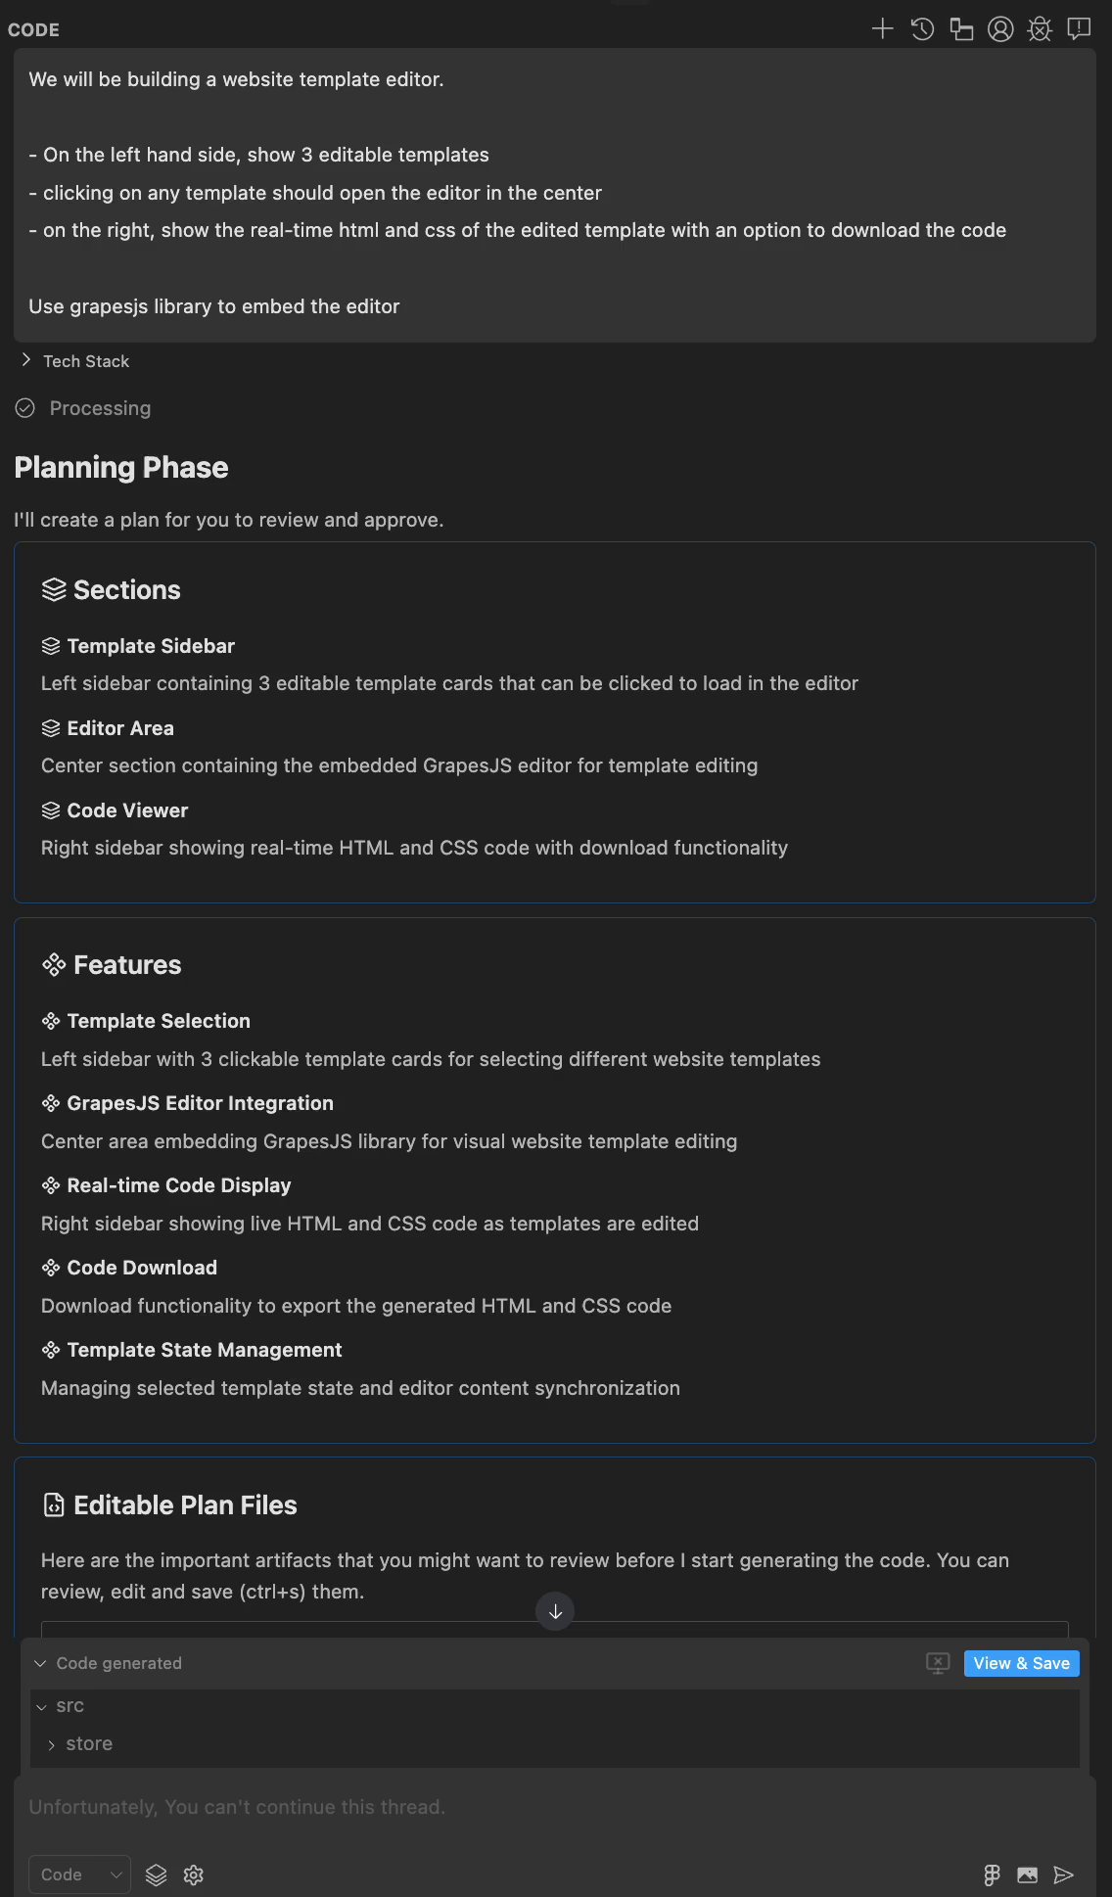Collapse the Code generated panel
The image size is (1112, 1897).
click(x=40, y=1663)
